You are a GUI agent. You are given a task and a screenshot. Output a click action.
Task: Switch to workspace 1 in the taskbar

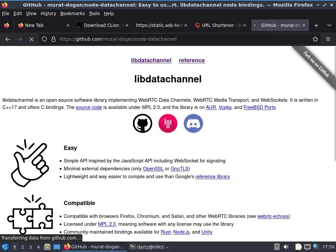coord(14,247)
